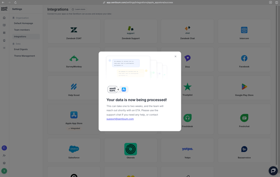The height and width of the screenshot is (177, 280).
Task: Click the invite user icon in left rail
Action: pyautogui.click(x=4, y=155)
